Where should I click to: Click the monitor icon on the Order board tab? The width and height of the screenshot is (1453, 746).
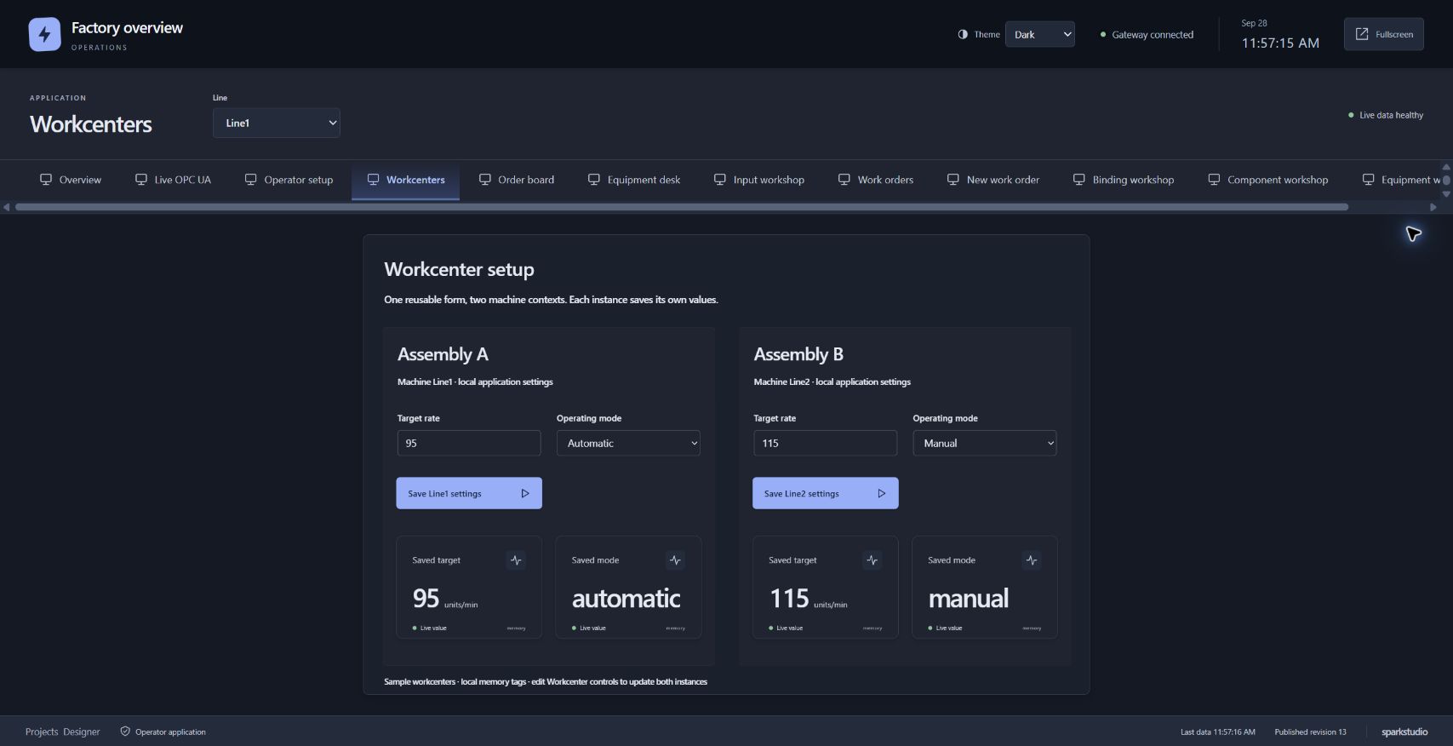[x=485, y=180]
